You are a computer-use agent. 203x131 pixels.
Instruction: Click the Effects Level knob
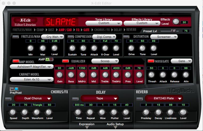(x=176, y=22)
